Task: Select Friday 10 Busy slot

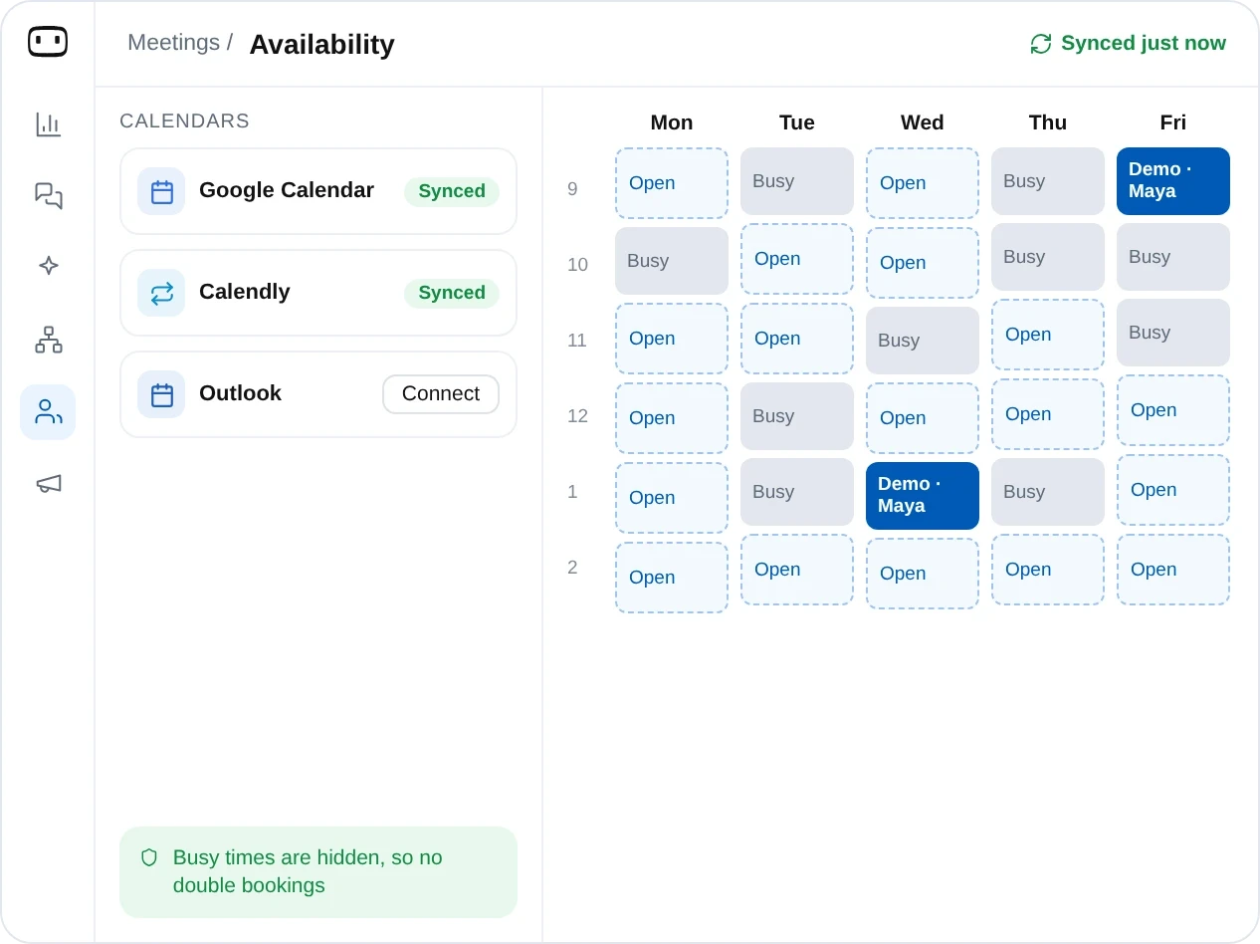Action: (x=1173, y=257)
